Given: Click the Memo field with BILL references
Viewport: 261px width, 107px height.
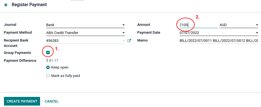Looking at the screenshot, I should coord(219,40).
